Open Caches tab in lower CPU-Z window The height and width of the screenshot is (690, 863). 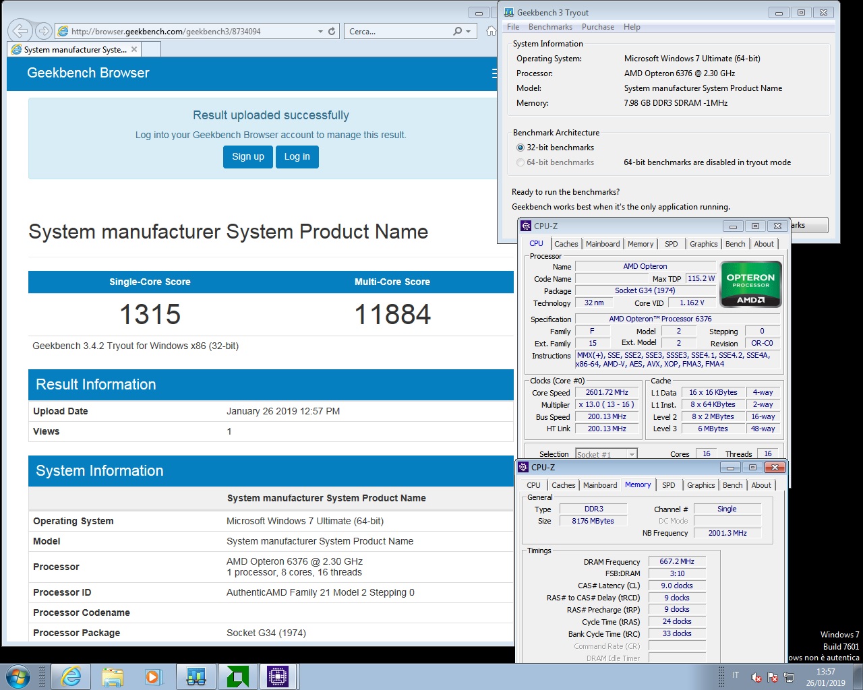click(x=564, y=485)
